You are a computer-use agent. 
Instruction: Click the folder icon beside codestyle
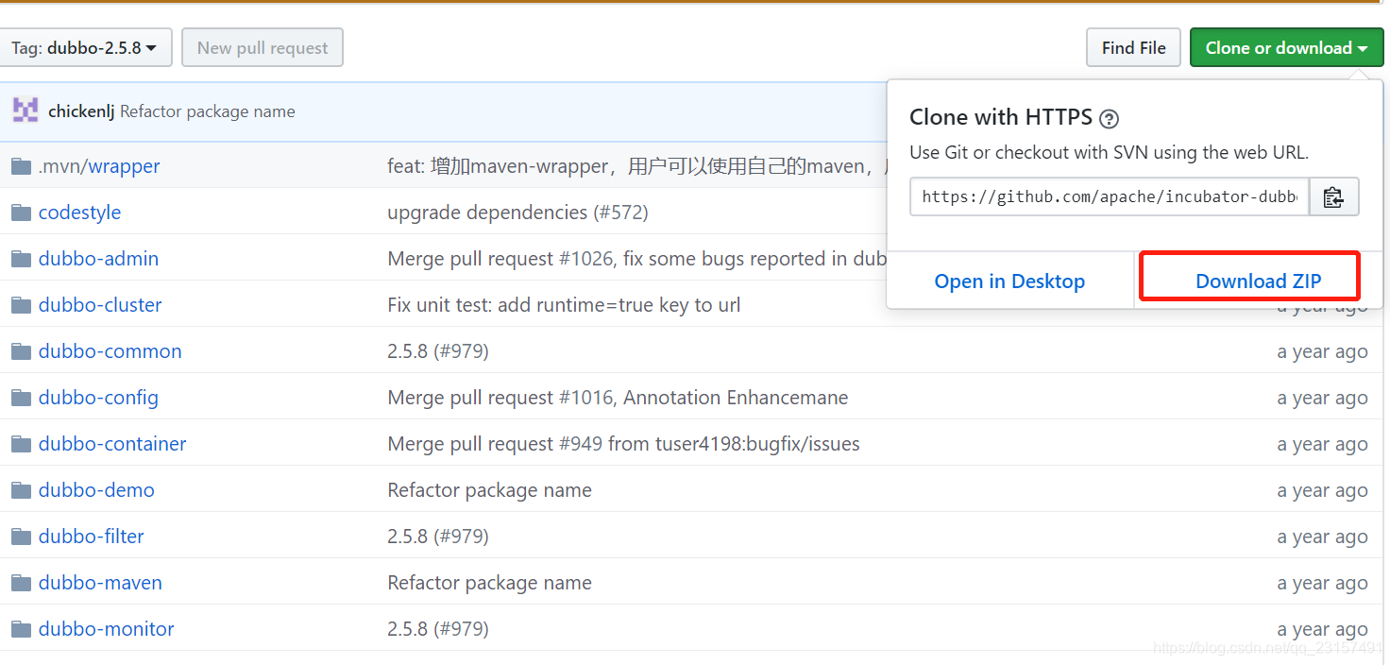pos(21,212)
